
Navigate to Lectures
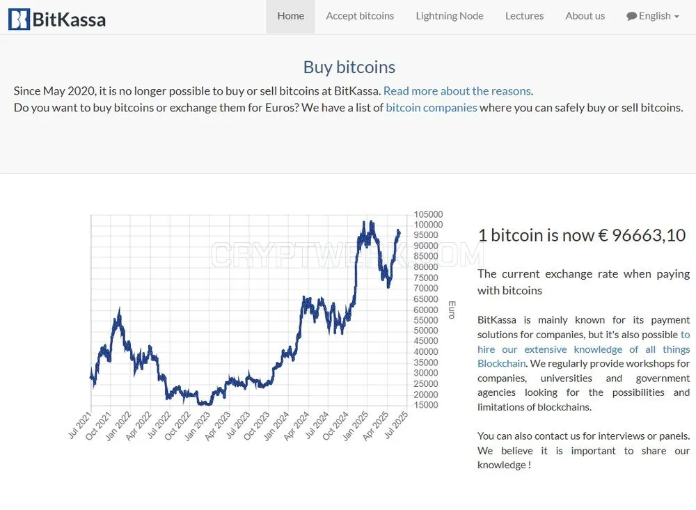[524, 17]
